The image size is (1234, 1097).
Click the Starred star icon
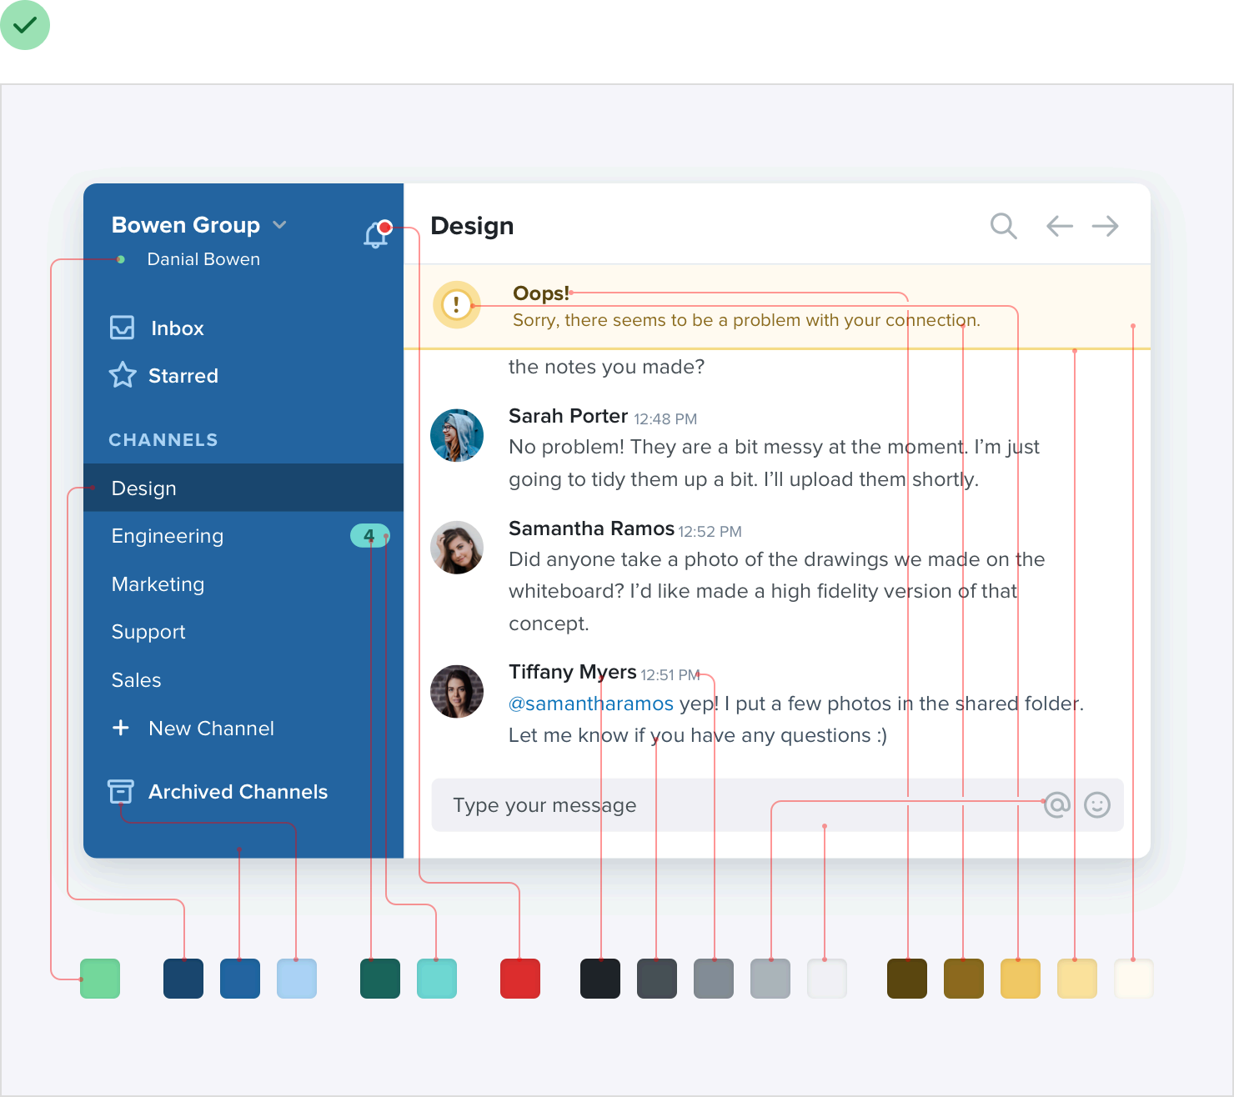click(123, 375)
